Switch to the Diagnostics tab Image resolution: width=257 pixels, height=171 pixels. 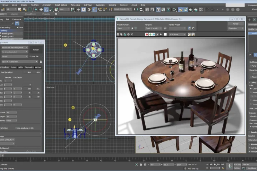[29, 67]
